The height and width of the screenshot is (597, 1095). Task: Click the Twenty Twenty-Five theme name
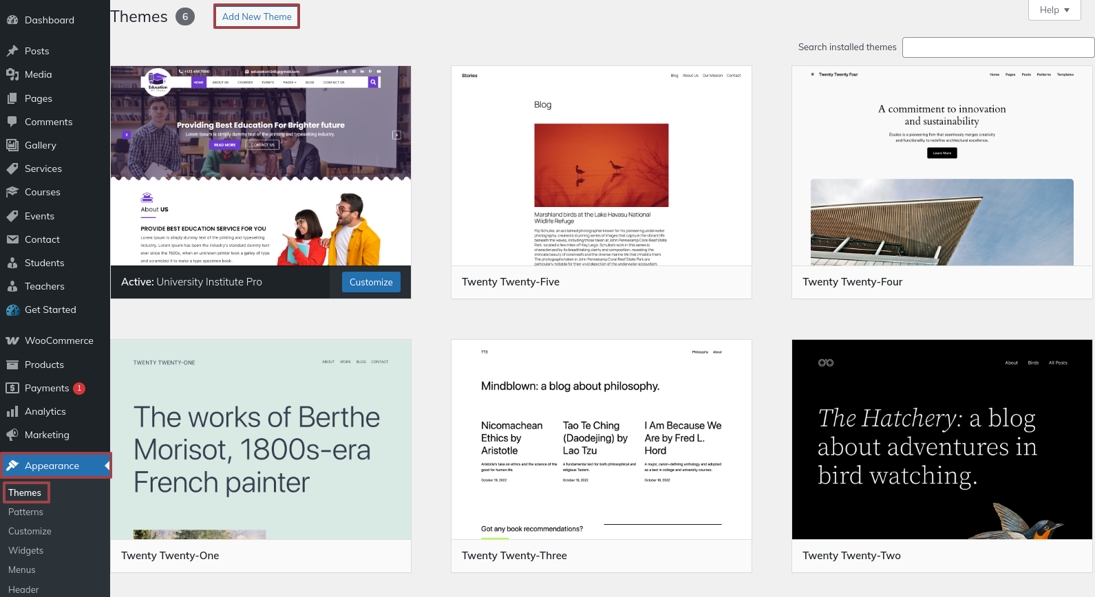coord(511,282)
